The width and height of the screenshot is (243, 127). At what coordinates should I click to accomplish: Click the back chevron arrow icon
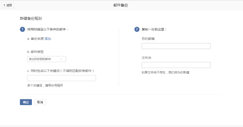coord(4,5)
